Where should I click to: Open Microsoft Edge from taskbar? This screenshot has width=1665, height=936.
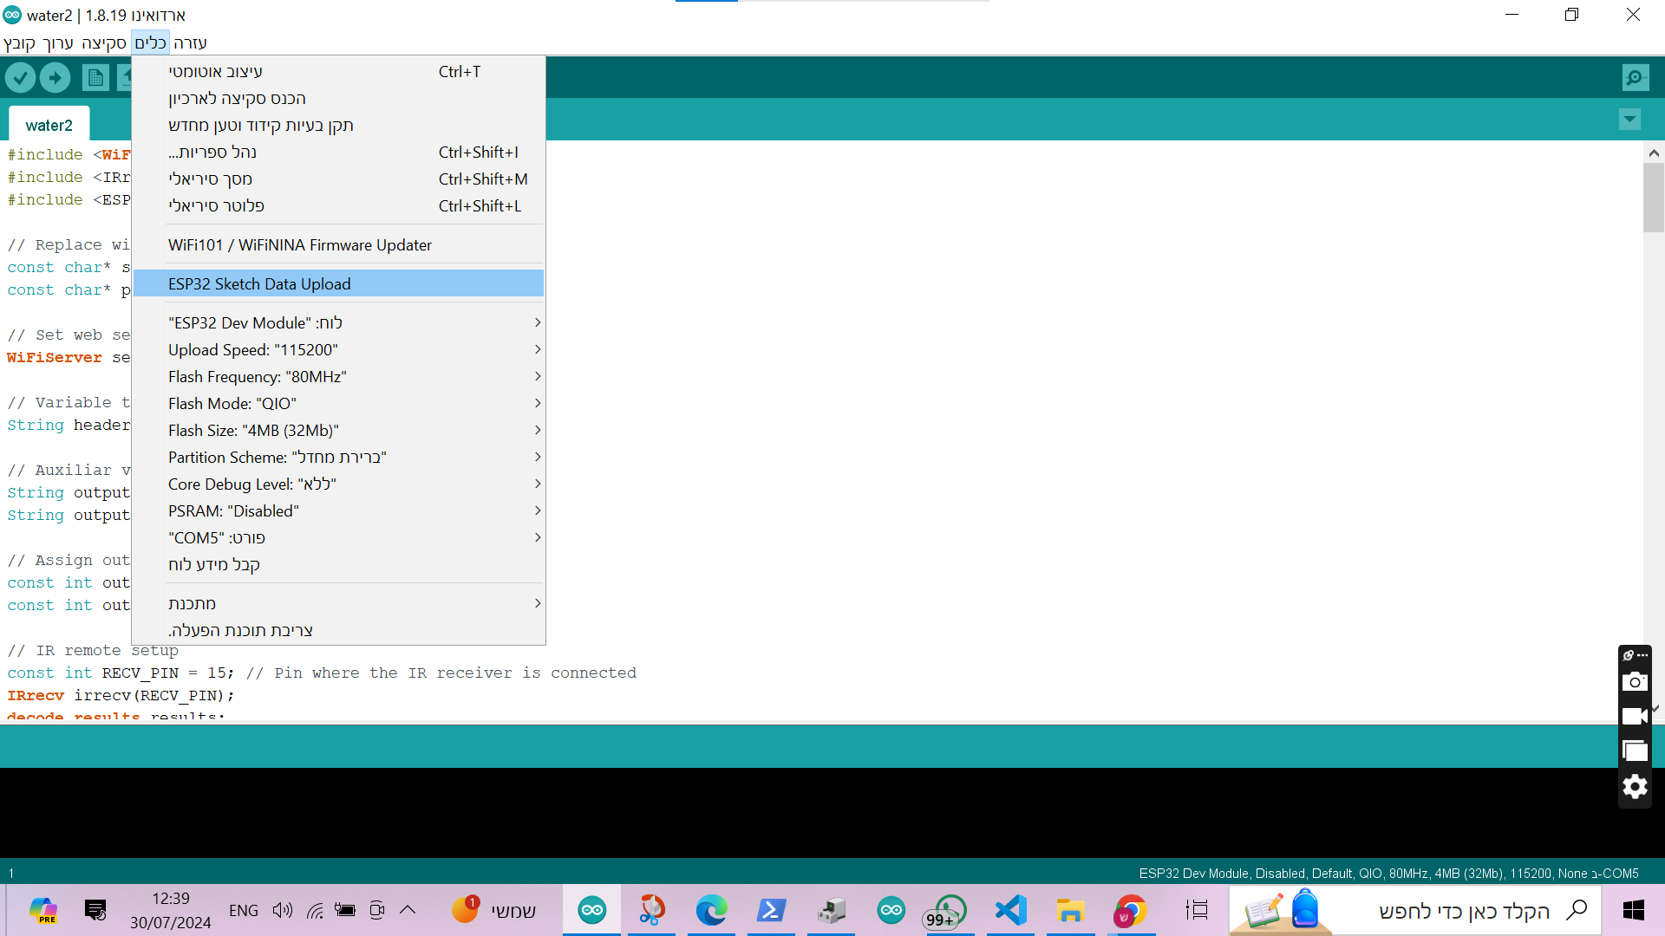click(711, 910)
